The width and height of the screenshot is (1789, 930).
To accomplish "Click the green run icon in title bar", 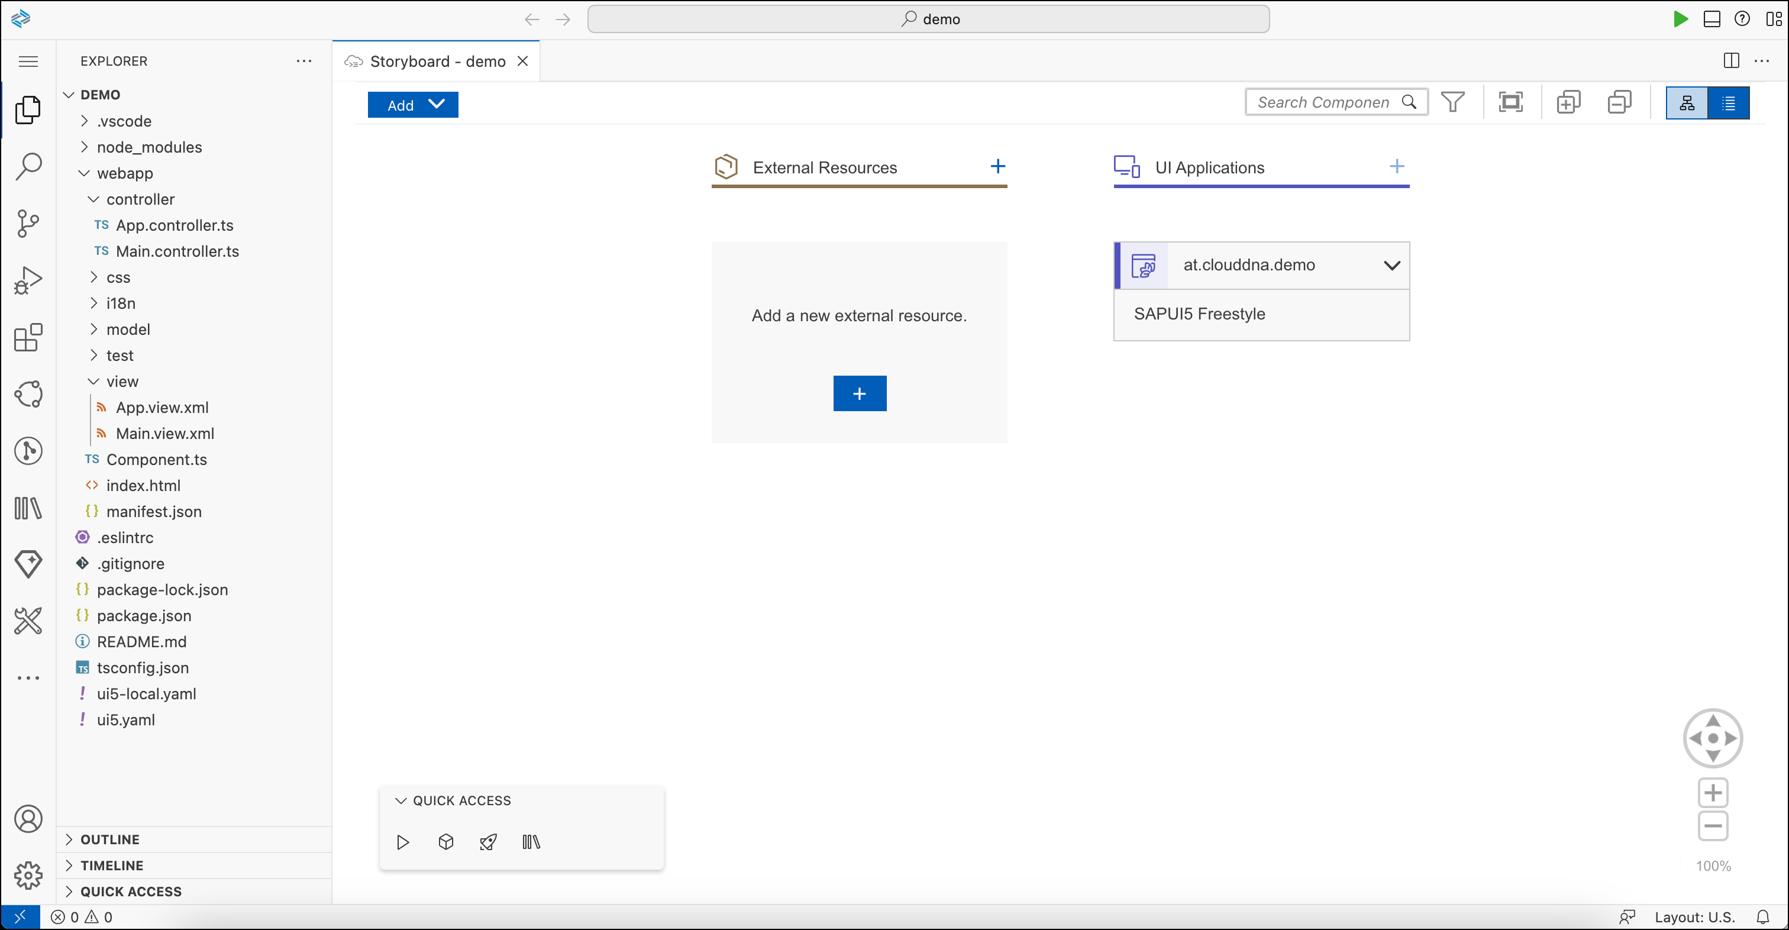I will (x=1681, y=19).
